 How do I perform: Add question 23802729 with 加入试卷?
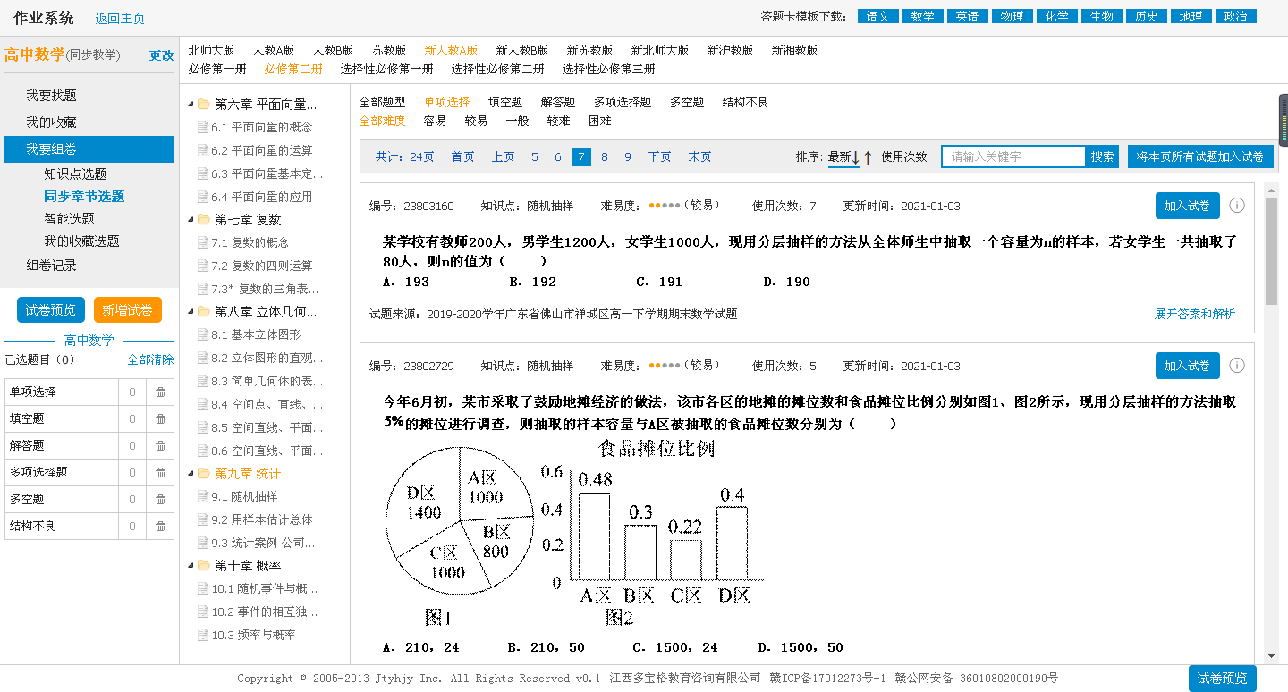pos(1187,366)
